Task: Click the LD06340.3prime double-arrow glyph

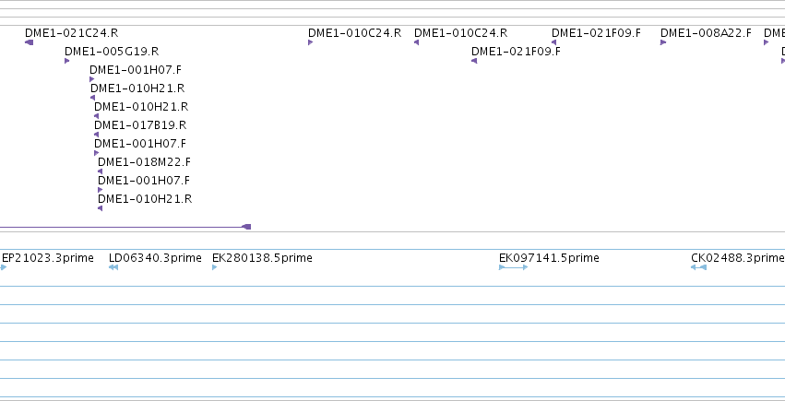Action: click(113, 267)
